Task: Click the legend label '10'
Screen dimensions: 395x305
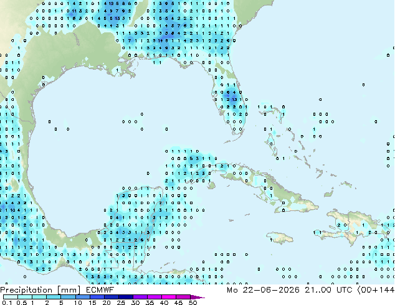Action: 78,303
